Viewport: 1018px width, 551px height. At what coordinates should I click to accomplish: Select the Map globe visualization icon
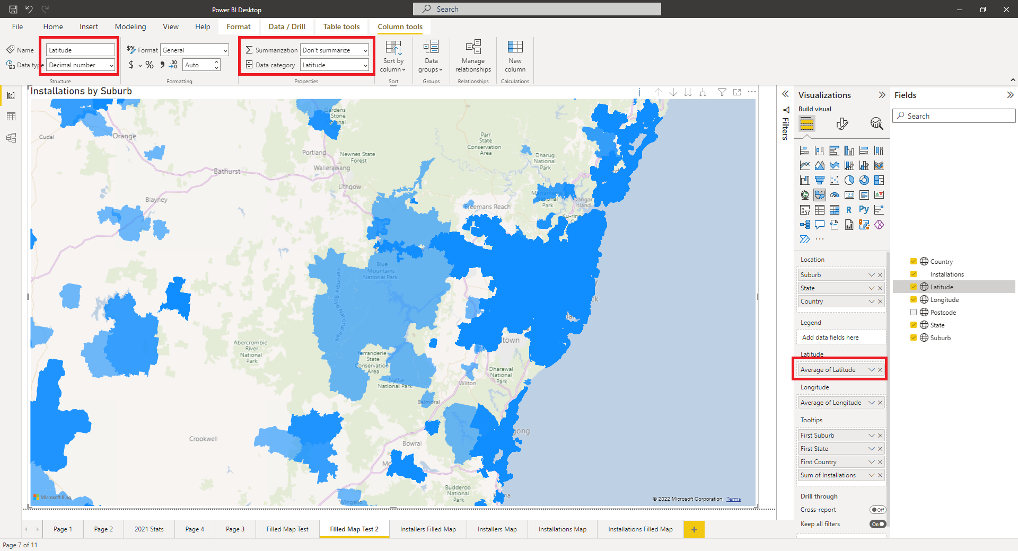(805, 195)
